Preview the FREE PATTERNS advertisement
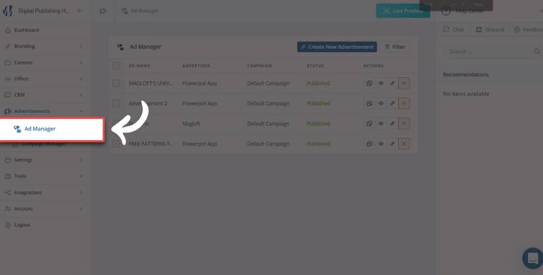The image size is (543, 275). pyautogui.click(x=381, y=144)
